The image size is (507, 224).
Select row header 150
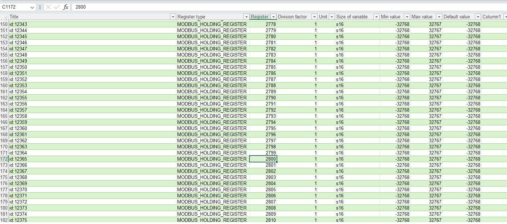pyautogui.click(x=4, y=24)
